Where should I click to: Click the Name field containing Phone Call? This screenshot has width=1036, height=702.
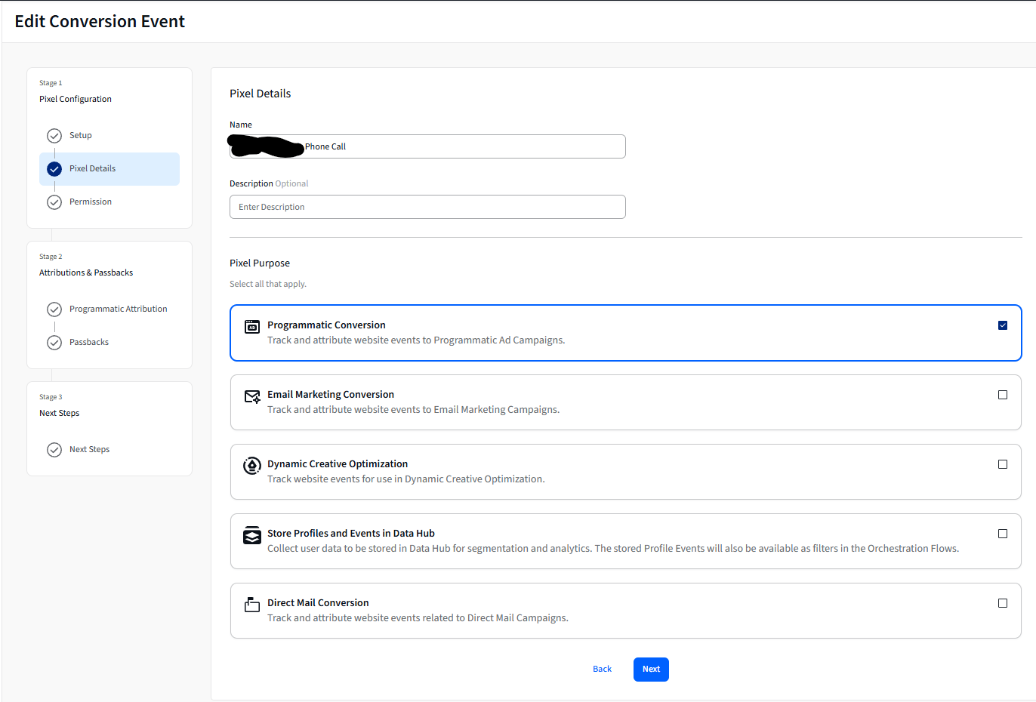427,146
